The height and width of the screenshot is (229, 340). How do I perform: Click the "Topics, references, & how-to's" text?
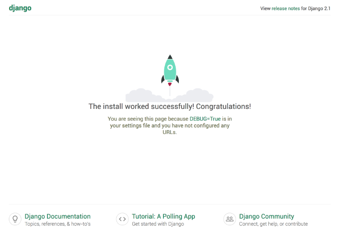click(x=57, y=224)
